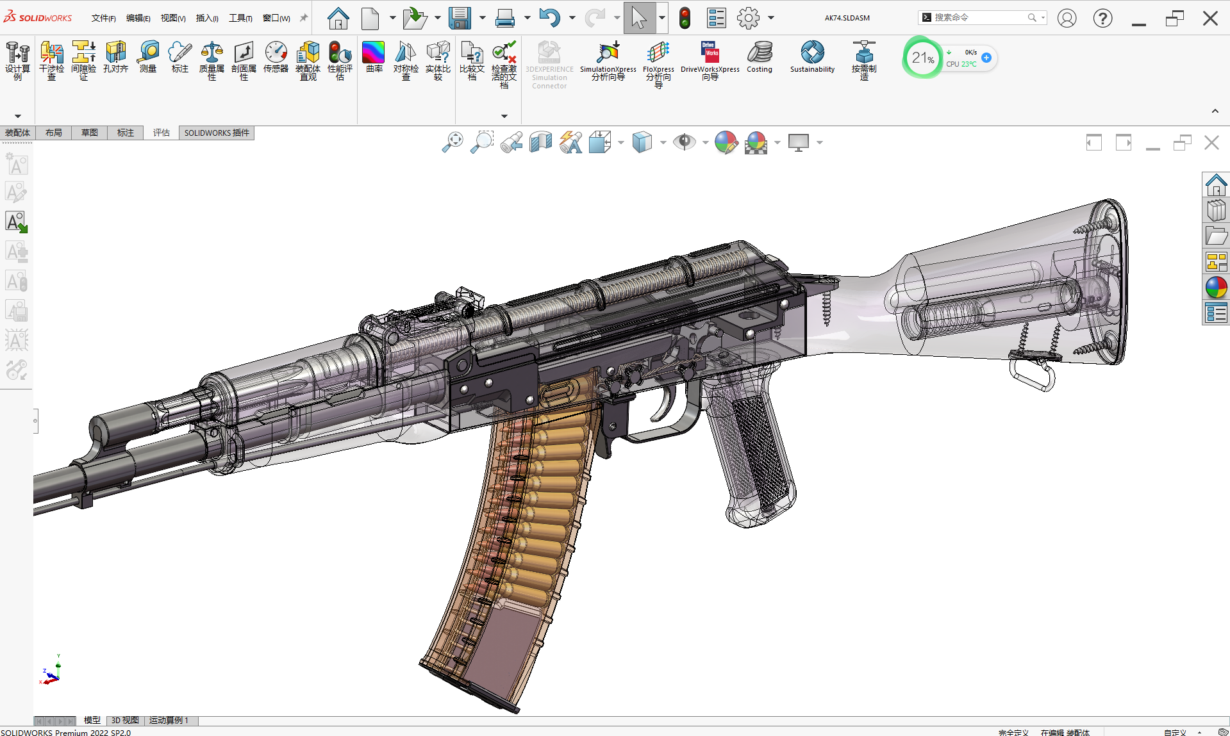Open Mass Properties (质量属性)

212,60
